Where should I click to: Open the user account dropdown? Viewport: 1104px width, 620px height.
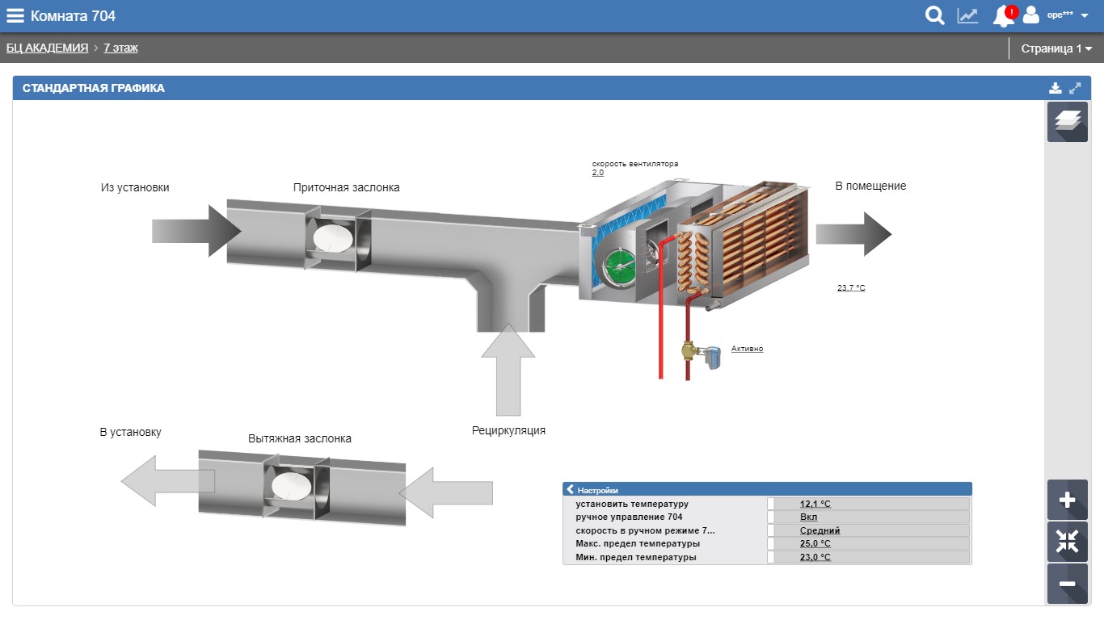click(x=1059, y=15)
